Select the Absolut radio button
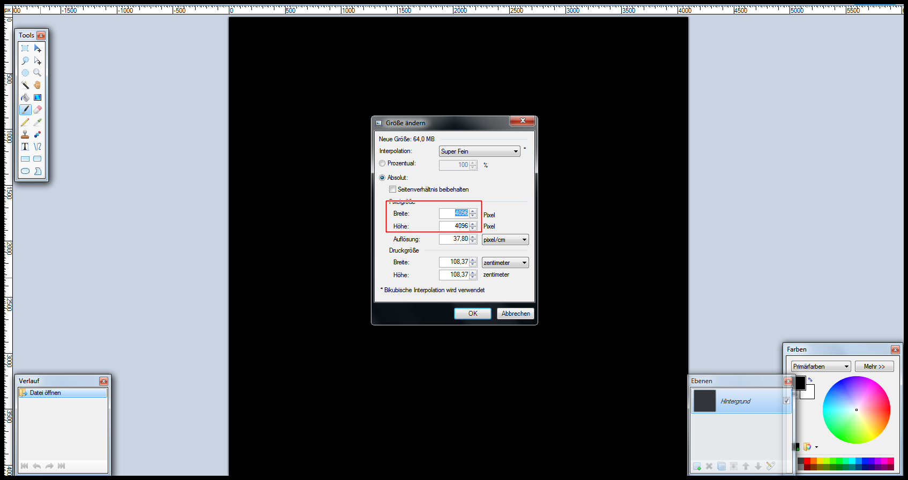Image resolution: width=908 pixels, height=480 pixels. coord(382,178)
